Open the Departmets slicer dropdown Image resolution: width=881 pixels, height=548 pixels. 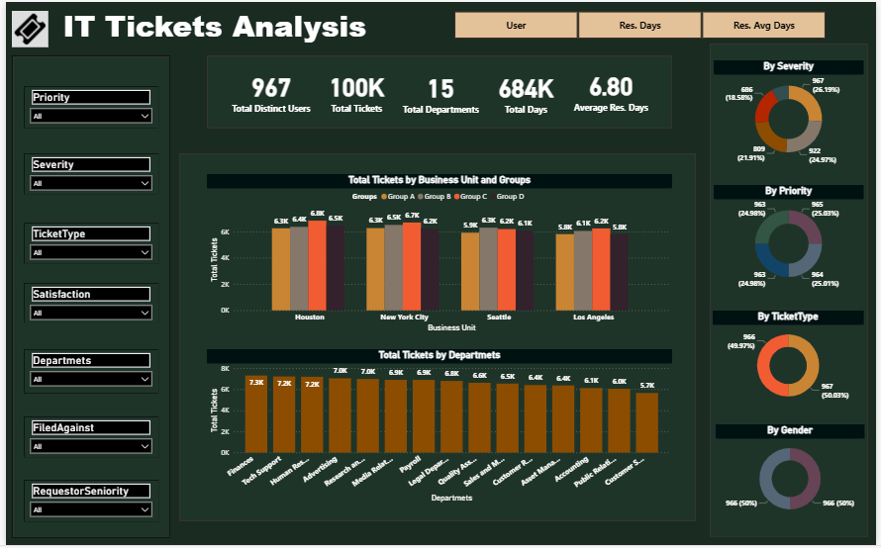coord(90,380)
